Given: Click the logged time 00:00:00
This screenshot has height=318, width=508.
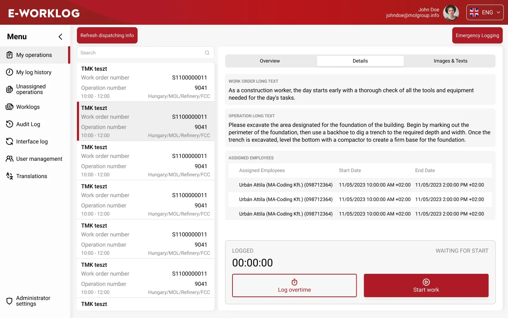Looking at the screenshot, I should 253,263.
